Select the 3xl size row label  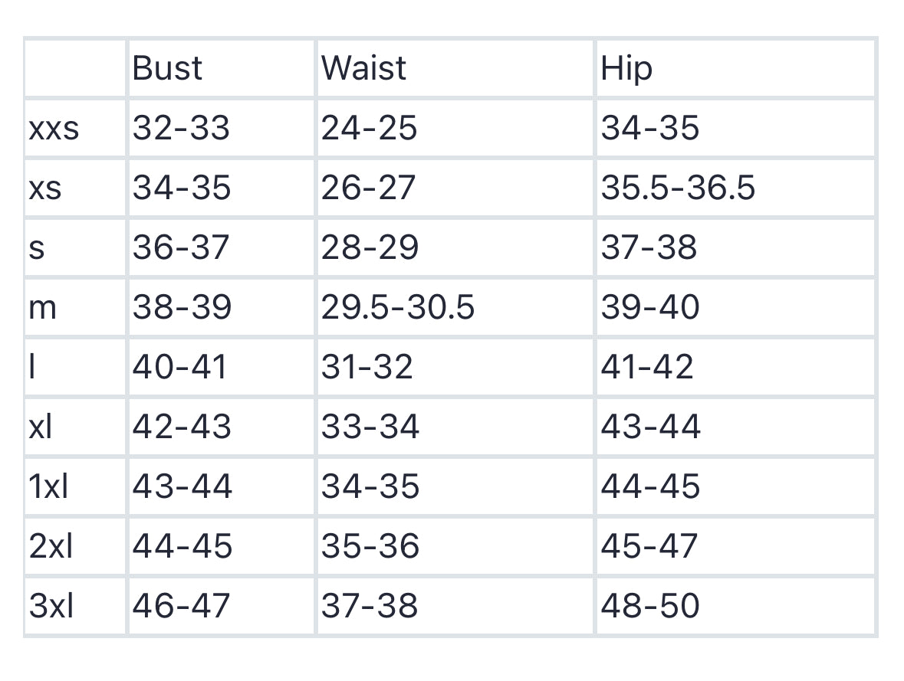51,606
